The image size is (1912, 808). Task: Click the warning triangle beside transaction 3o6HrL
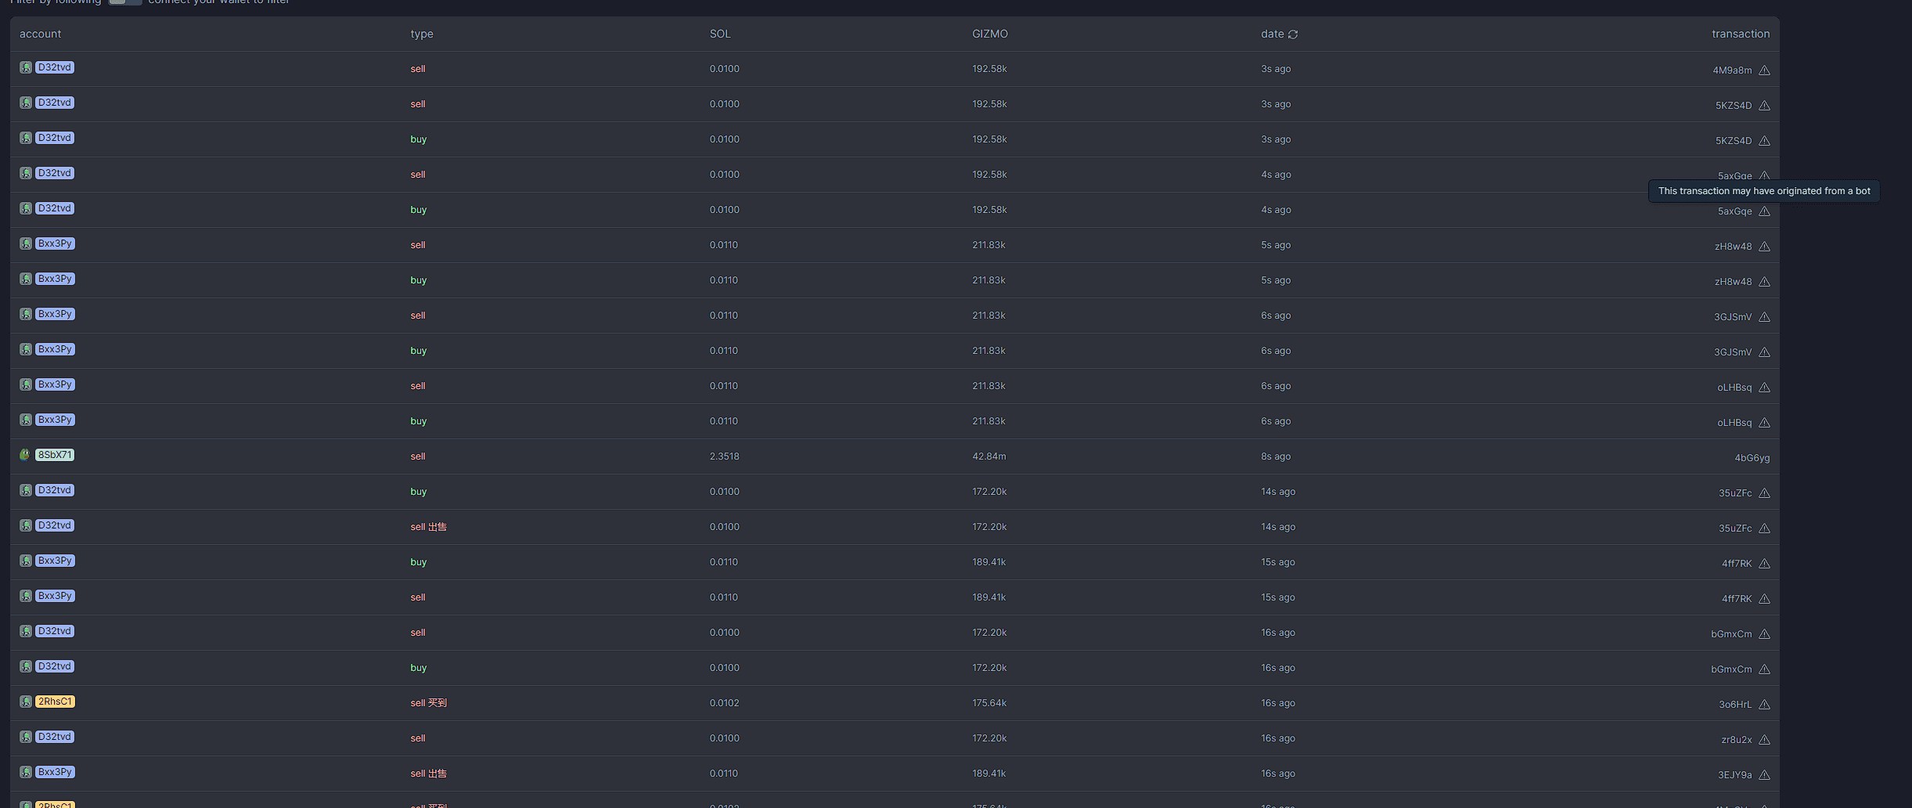(x=1764, y=705)
